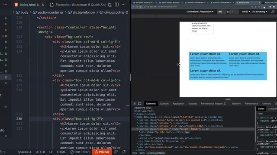Select section.container in the DevTools breadcrumb

tap(156, 153)
